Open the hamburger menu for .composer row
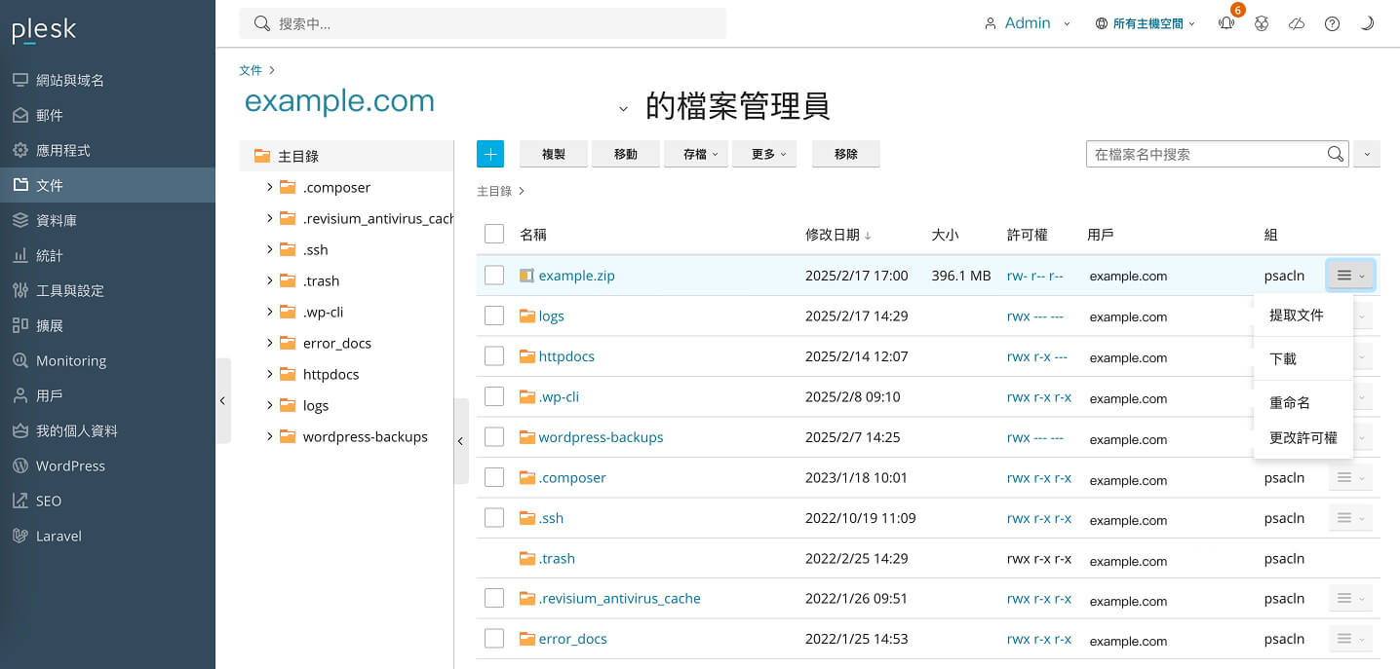The width and height of the screenshot is (1400, 669). point(1349,477)
